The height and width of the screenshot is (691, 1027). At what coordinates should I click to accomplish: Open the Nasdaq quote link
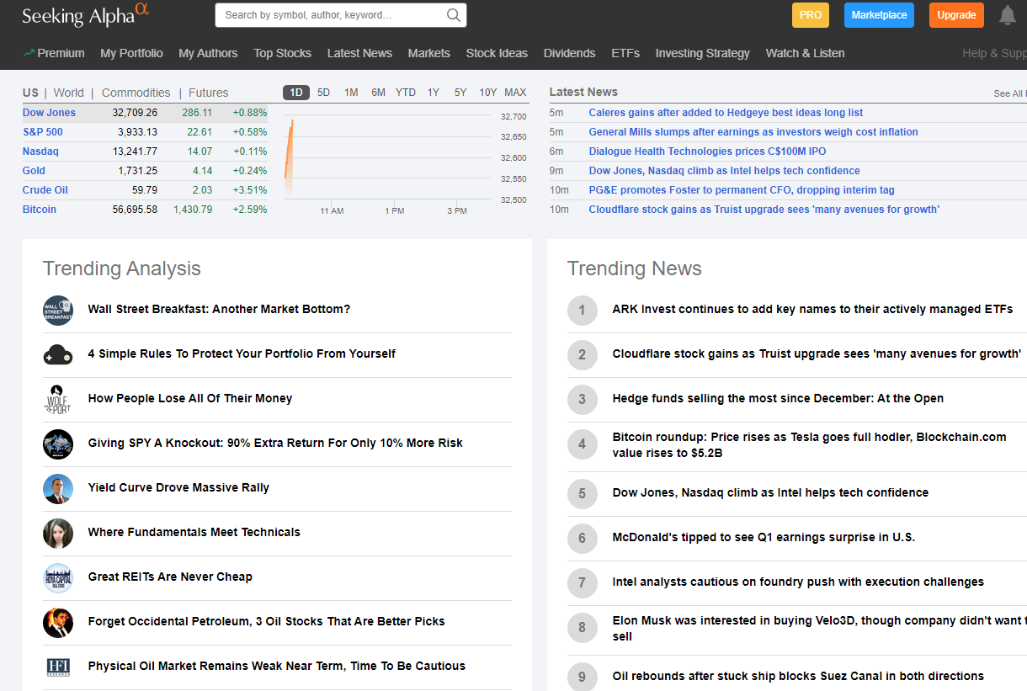40,151
